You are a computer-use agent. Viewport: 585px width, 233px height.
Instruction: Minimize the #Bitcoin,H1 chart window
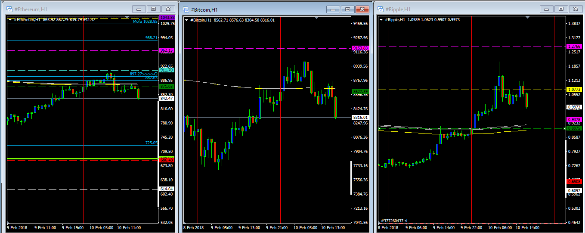333,9
